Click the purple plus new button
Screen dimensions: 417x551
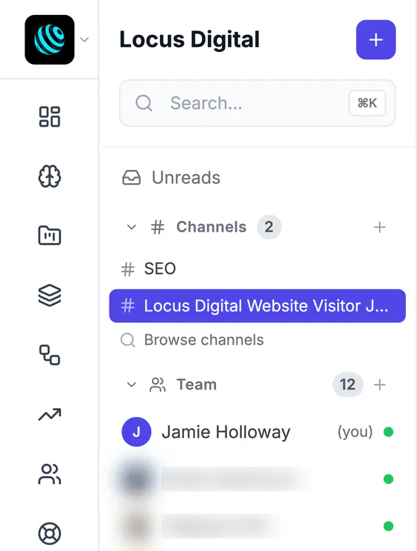click(x=376, y=39)
